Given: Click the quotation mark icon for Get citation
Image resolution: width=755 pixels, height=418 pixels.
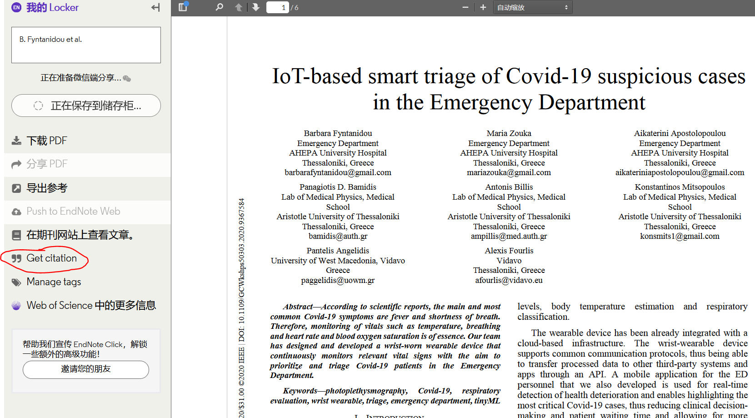Looking at the screenshot, I should tap(16, 259).
